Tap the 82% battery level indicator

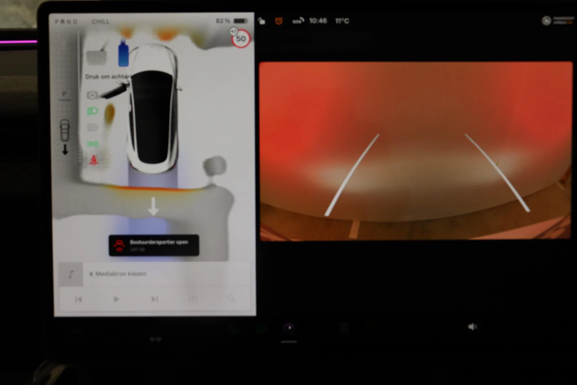[223, 20]
